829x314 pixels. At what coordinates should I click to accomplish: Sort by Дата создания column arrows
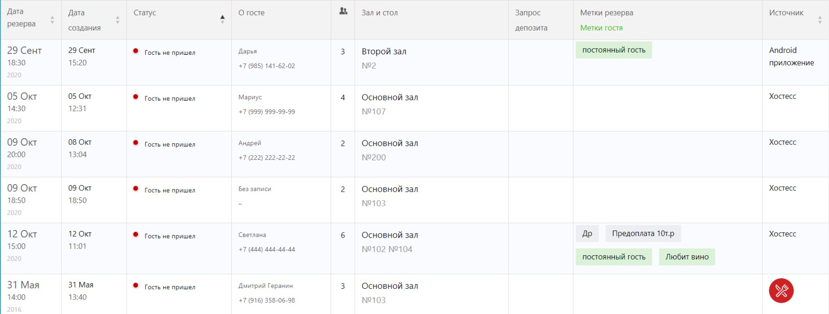tap(118, 20)
